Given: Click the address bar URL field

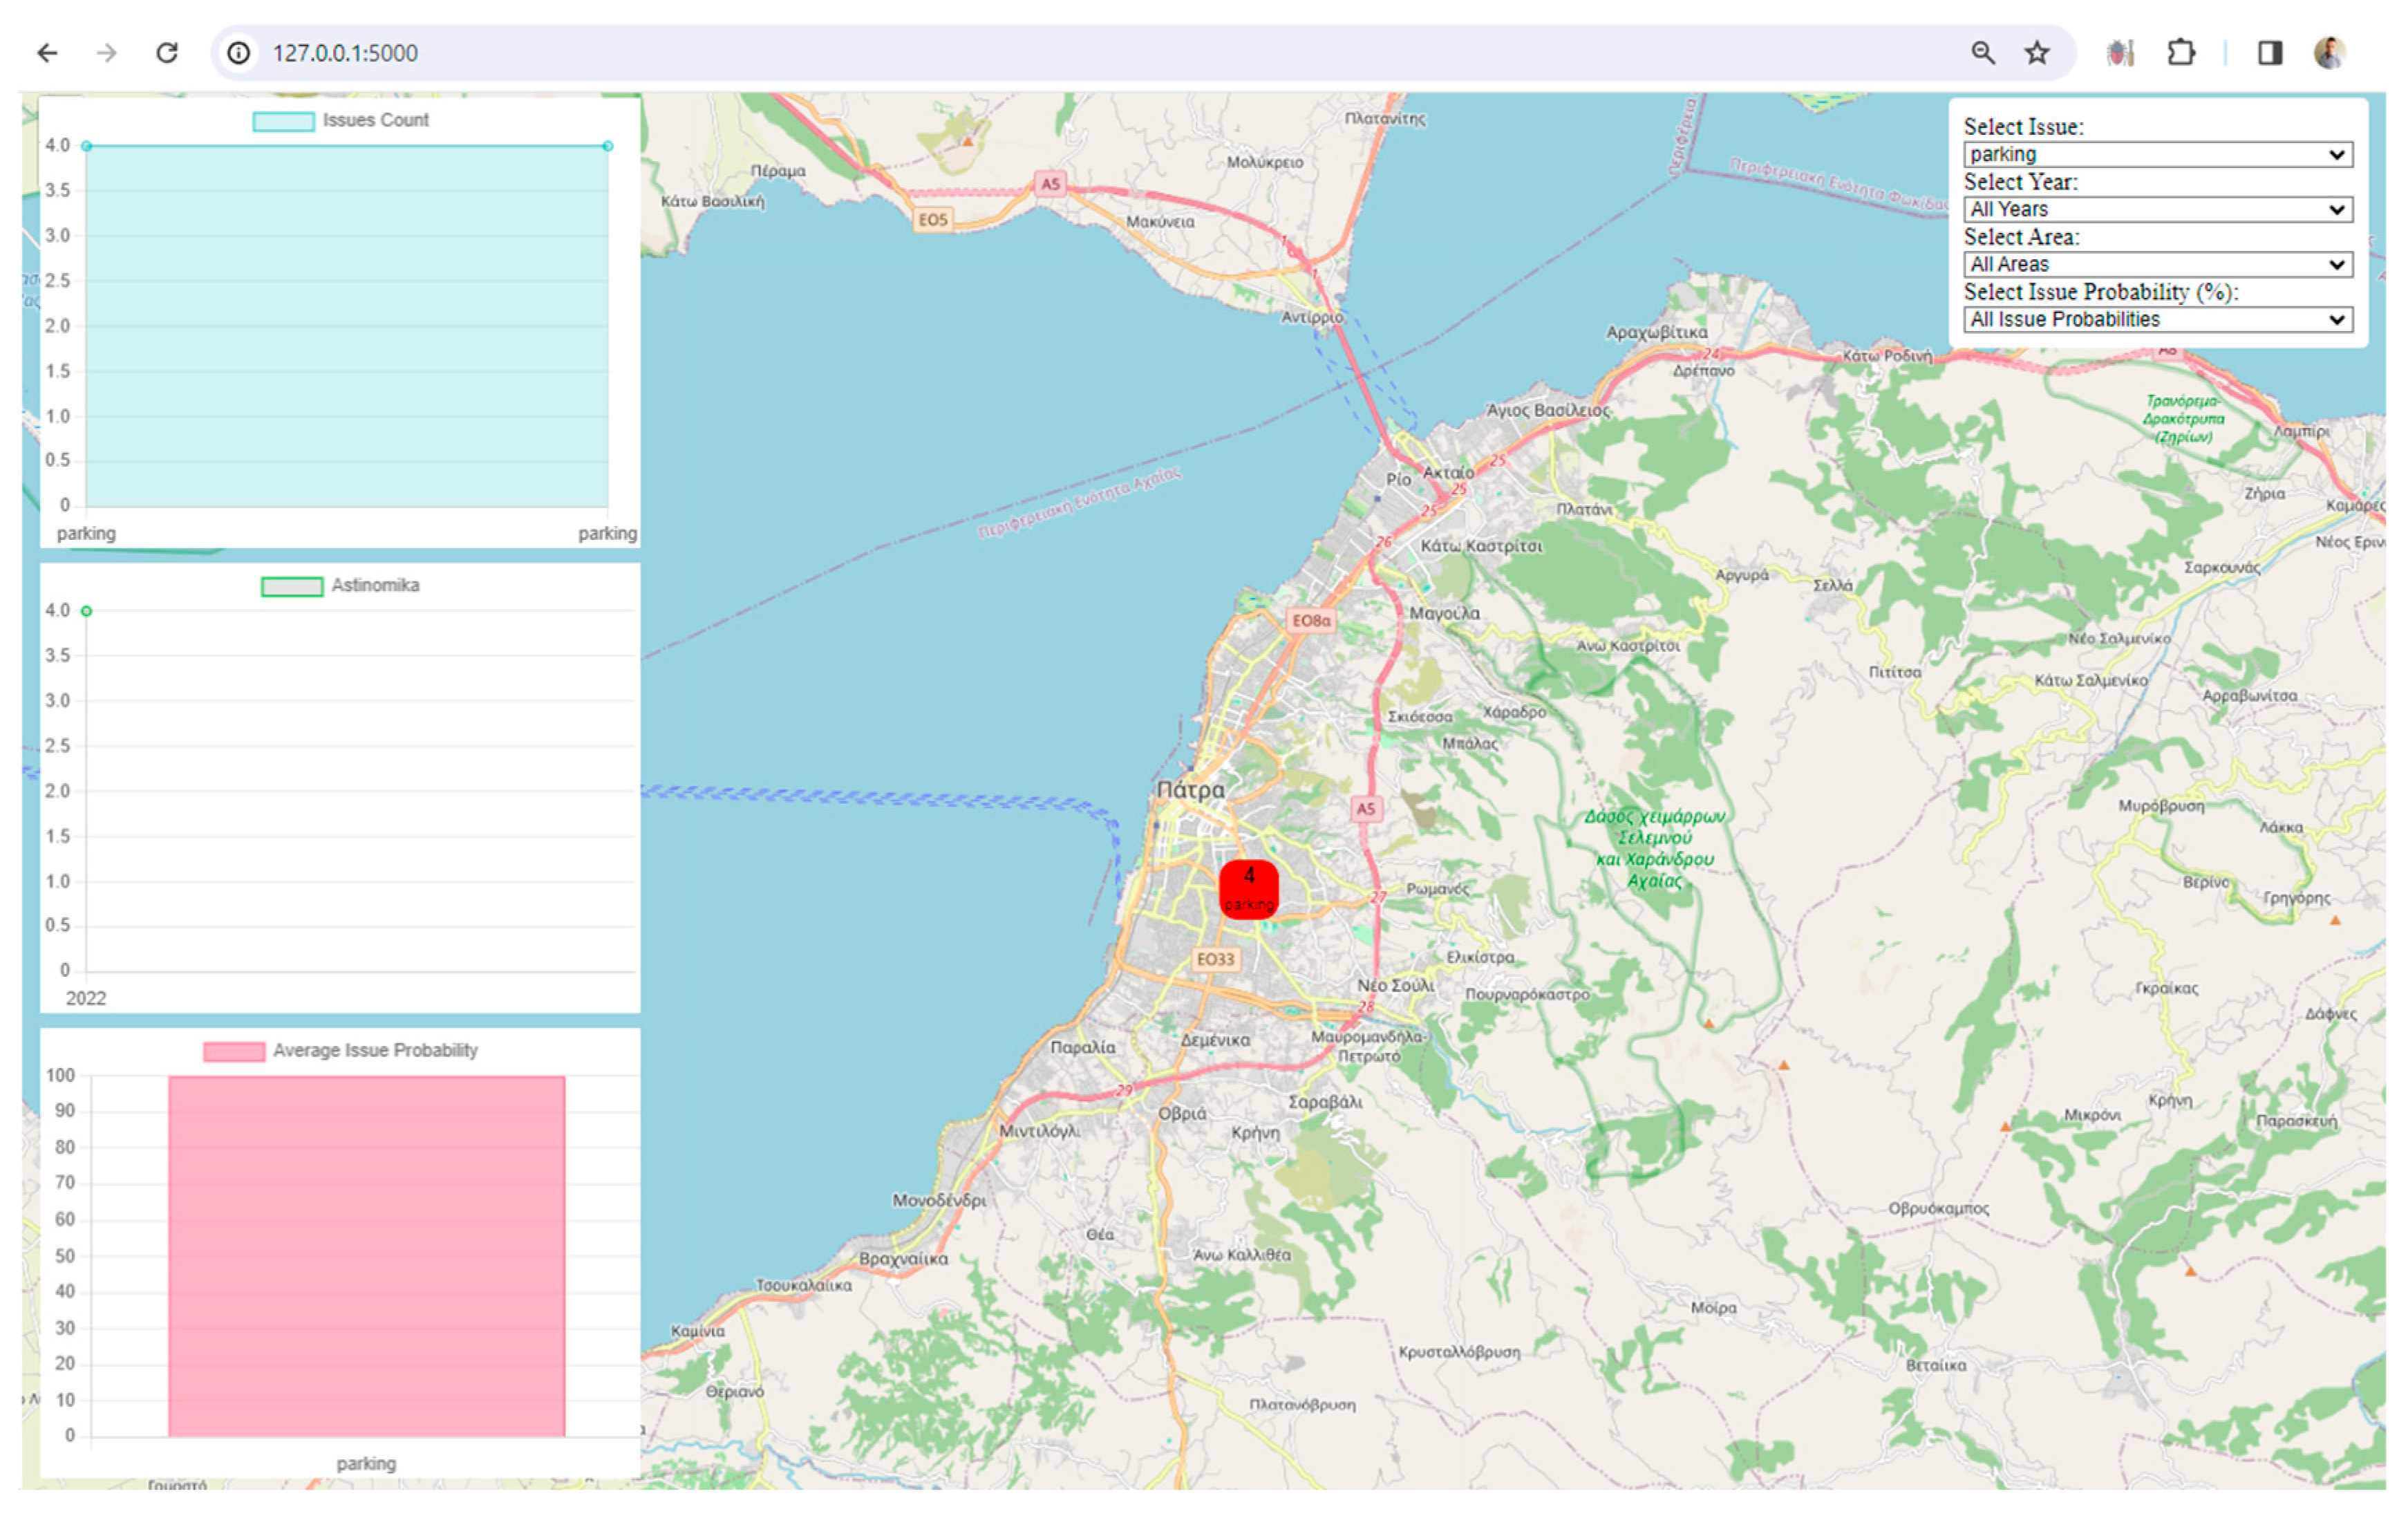Looking at the screenshot, I should coord(1000,53).
